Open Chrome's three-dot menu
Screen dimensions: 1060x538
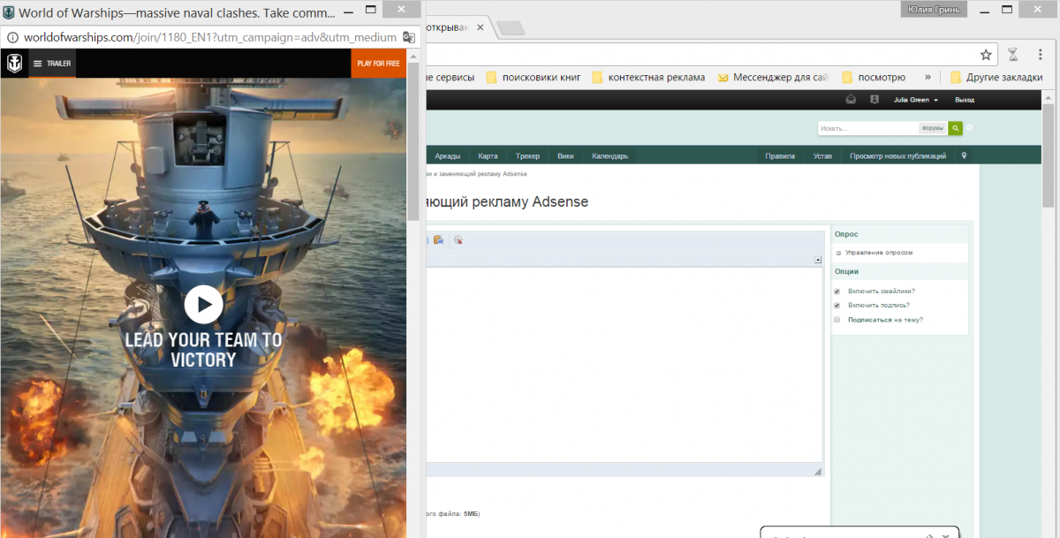(1037, 55)
